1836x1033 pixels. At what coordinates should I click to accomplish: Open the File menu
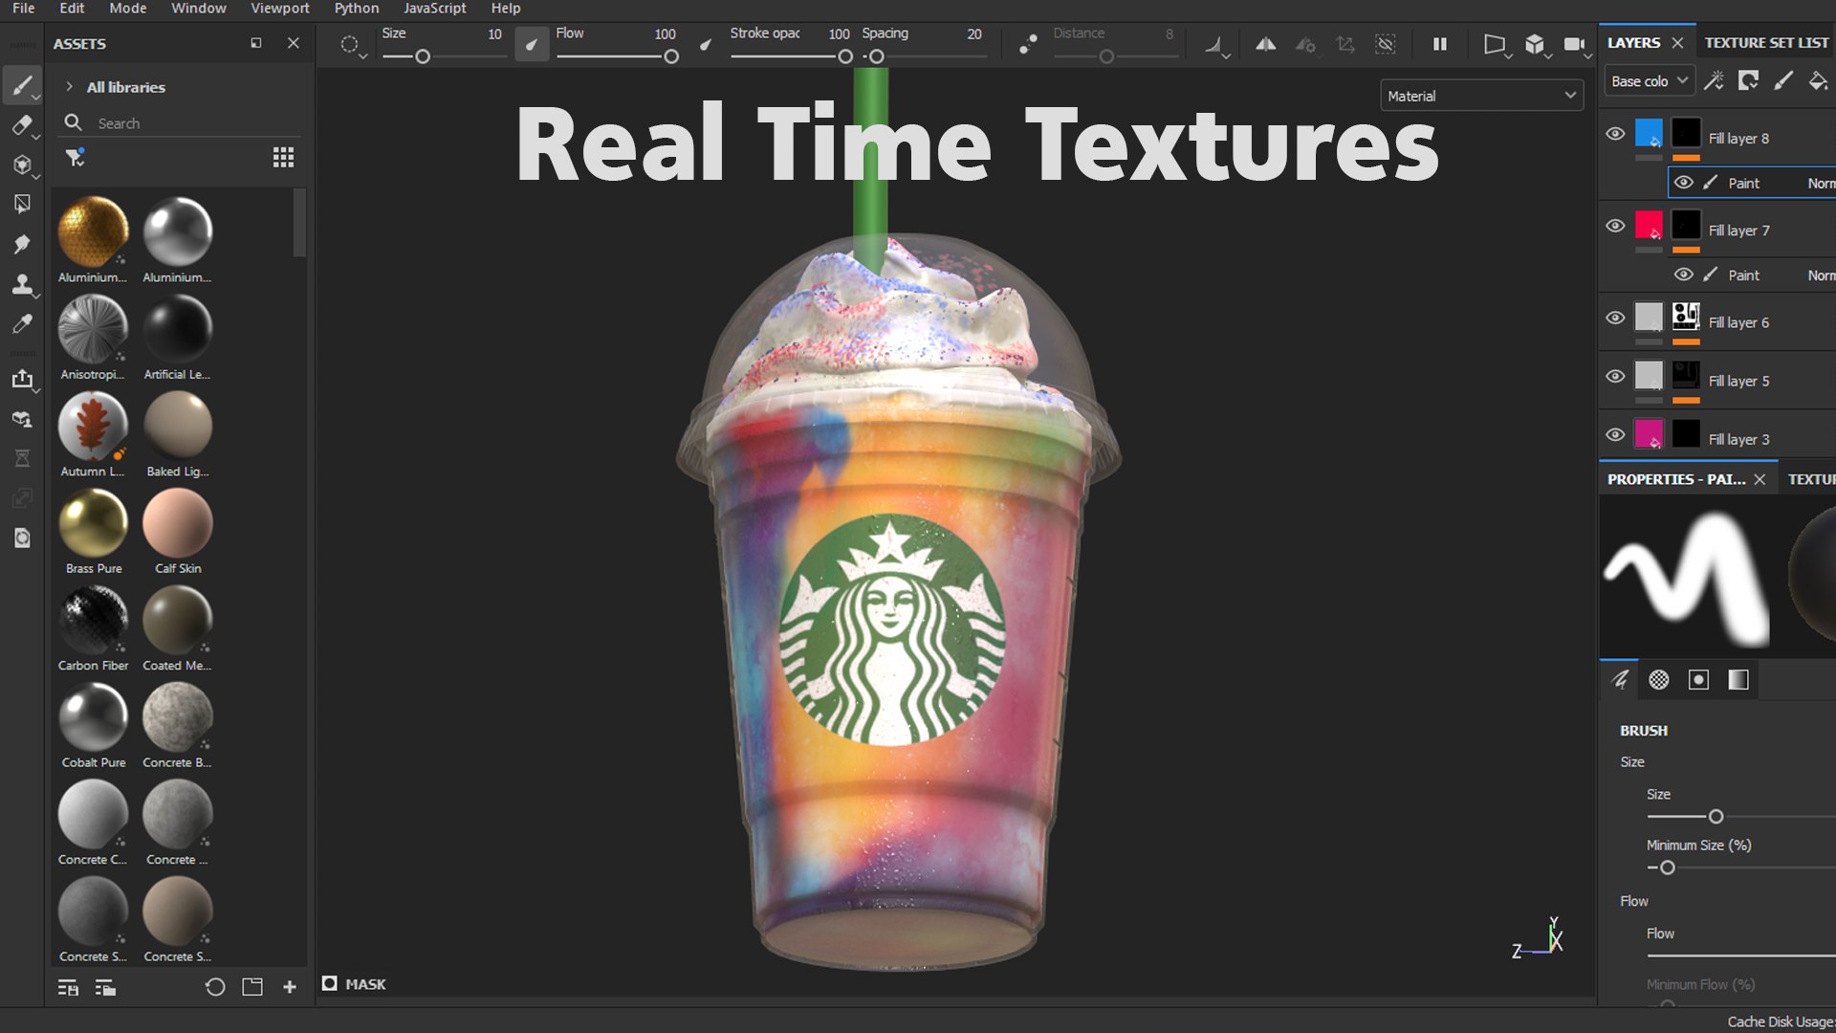23,9
